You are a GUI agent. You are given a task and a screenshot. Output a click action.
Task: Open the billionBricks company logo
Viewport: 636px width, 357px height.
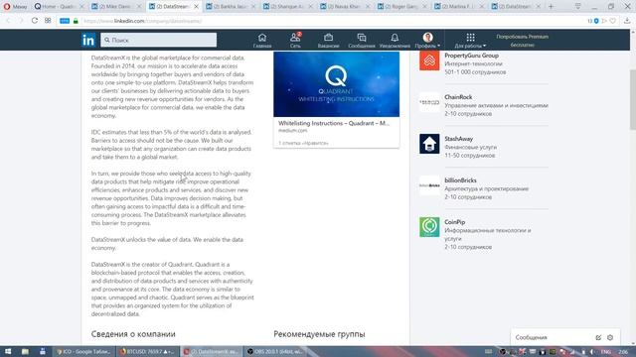[429, 185]
